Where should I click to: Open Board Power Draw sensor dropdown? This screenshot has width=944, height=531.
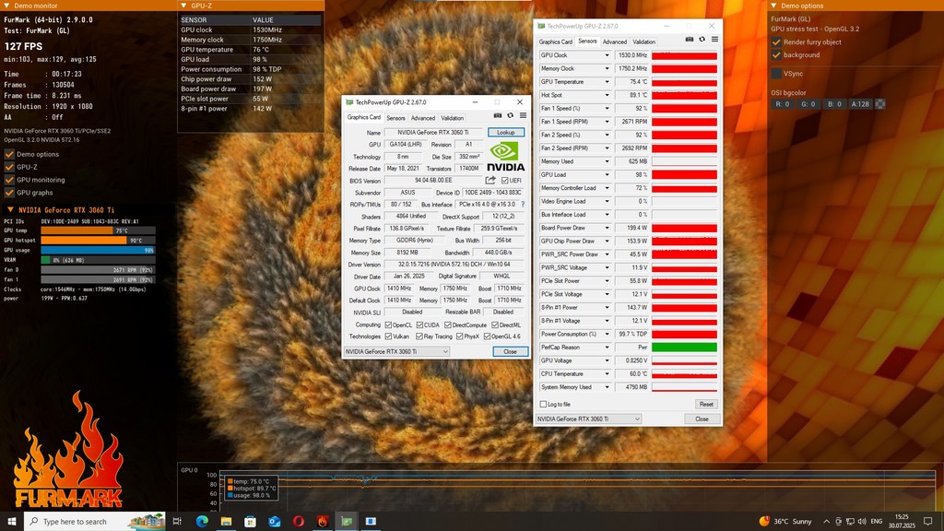point(607,228)
